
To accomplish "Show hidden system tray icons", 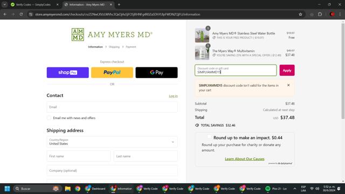I will 295,189.
